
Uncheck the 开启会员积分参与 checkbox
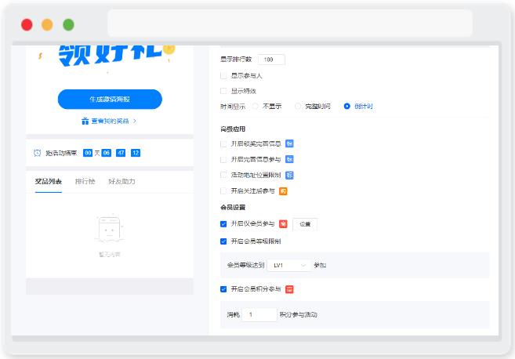pyautogui.click(x=223, y=289)
